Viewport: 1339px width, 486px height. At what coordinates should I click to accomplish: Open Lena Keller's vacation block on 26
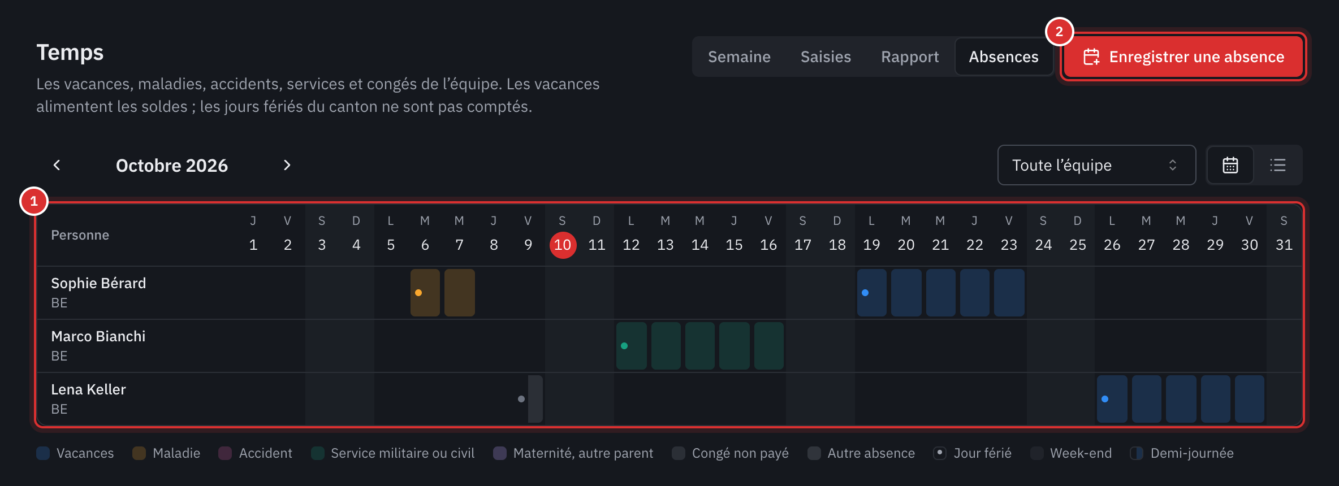(1112, 399)
